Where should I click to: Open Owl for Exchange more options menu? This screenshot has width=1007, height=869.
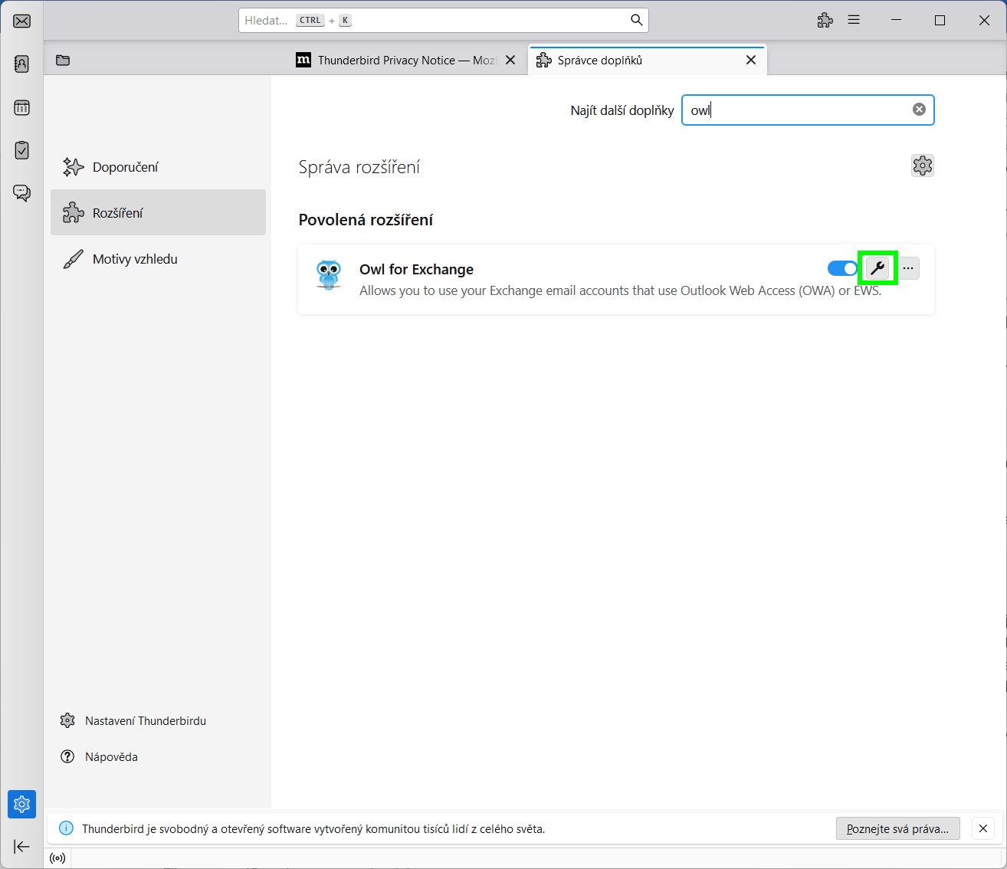pyautogui.click(x=908, y=268)
